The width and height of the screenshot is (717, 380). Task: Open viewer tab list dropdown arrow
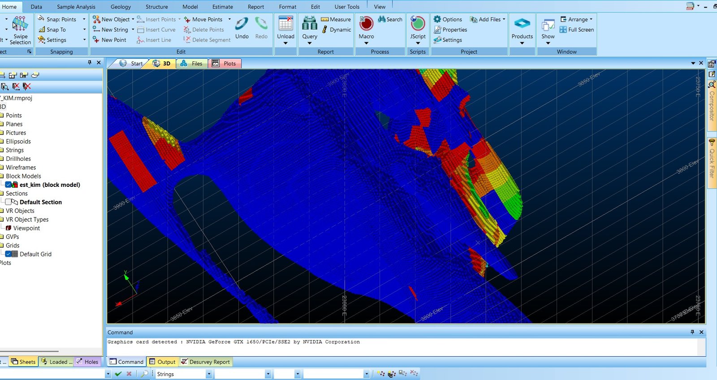point(693,63)
